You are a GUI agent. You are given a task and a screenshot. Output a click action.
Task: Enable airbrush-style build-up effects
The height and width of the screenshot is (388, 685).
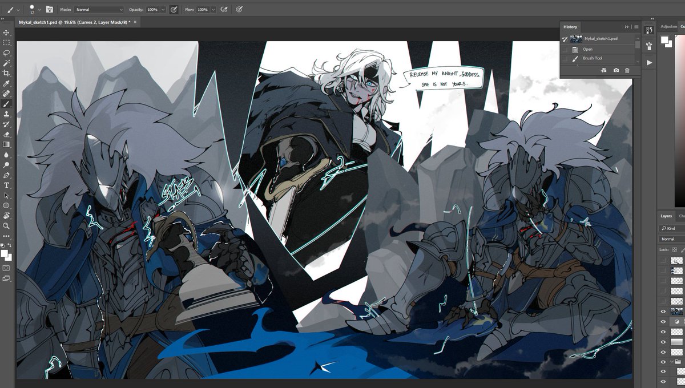224,10
